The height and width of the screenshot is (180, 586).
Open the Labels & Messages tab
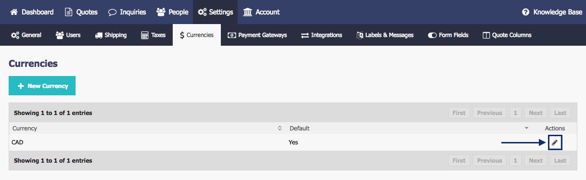coord(385,35)
